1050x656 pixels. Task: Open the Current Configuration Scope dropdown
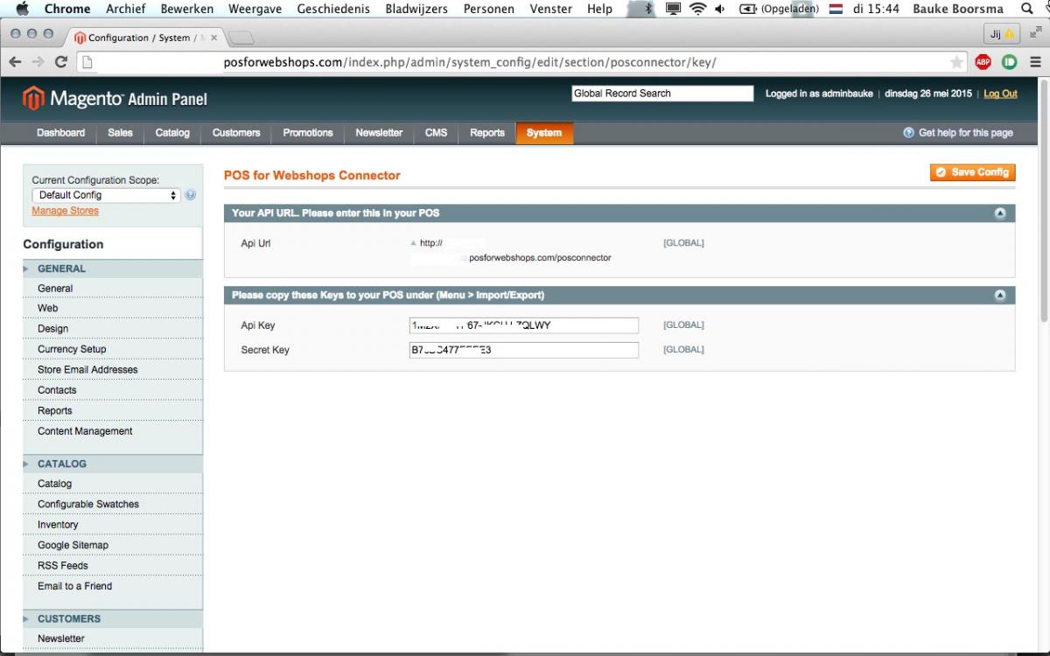click(x=106, y=195)
